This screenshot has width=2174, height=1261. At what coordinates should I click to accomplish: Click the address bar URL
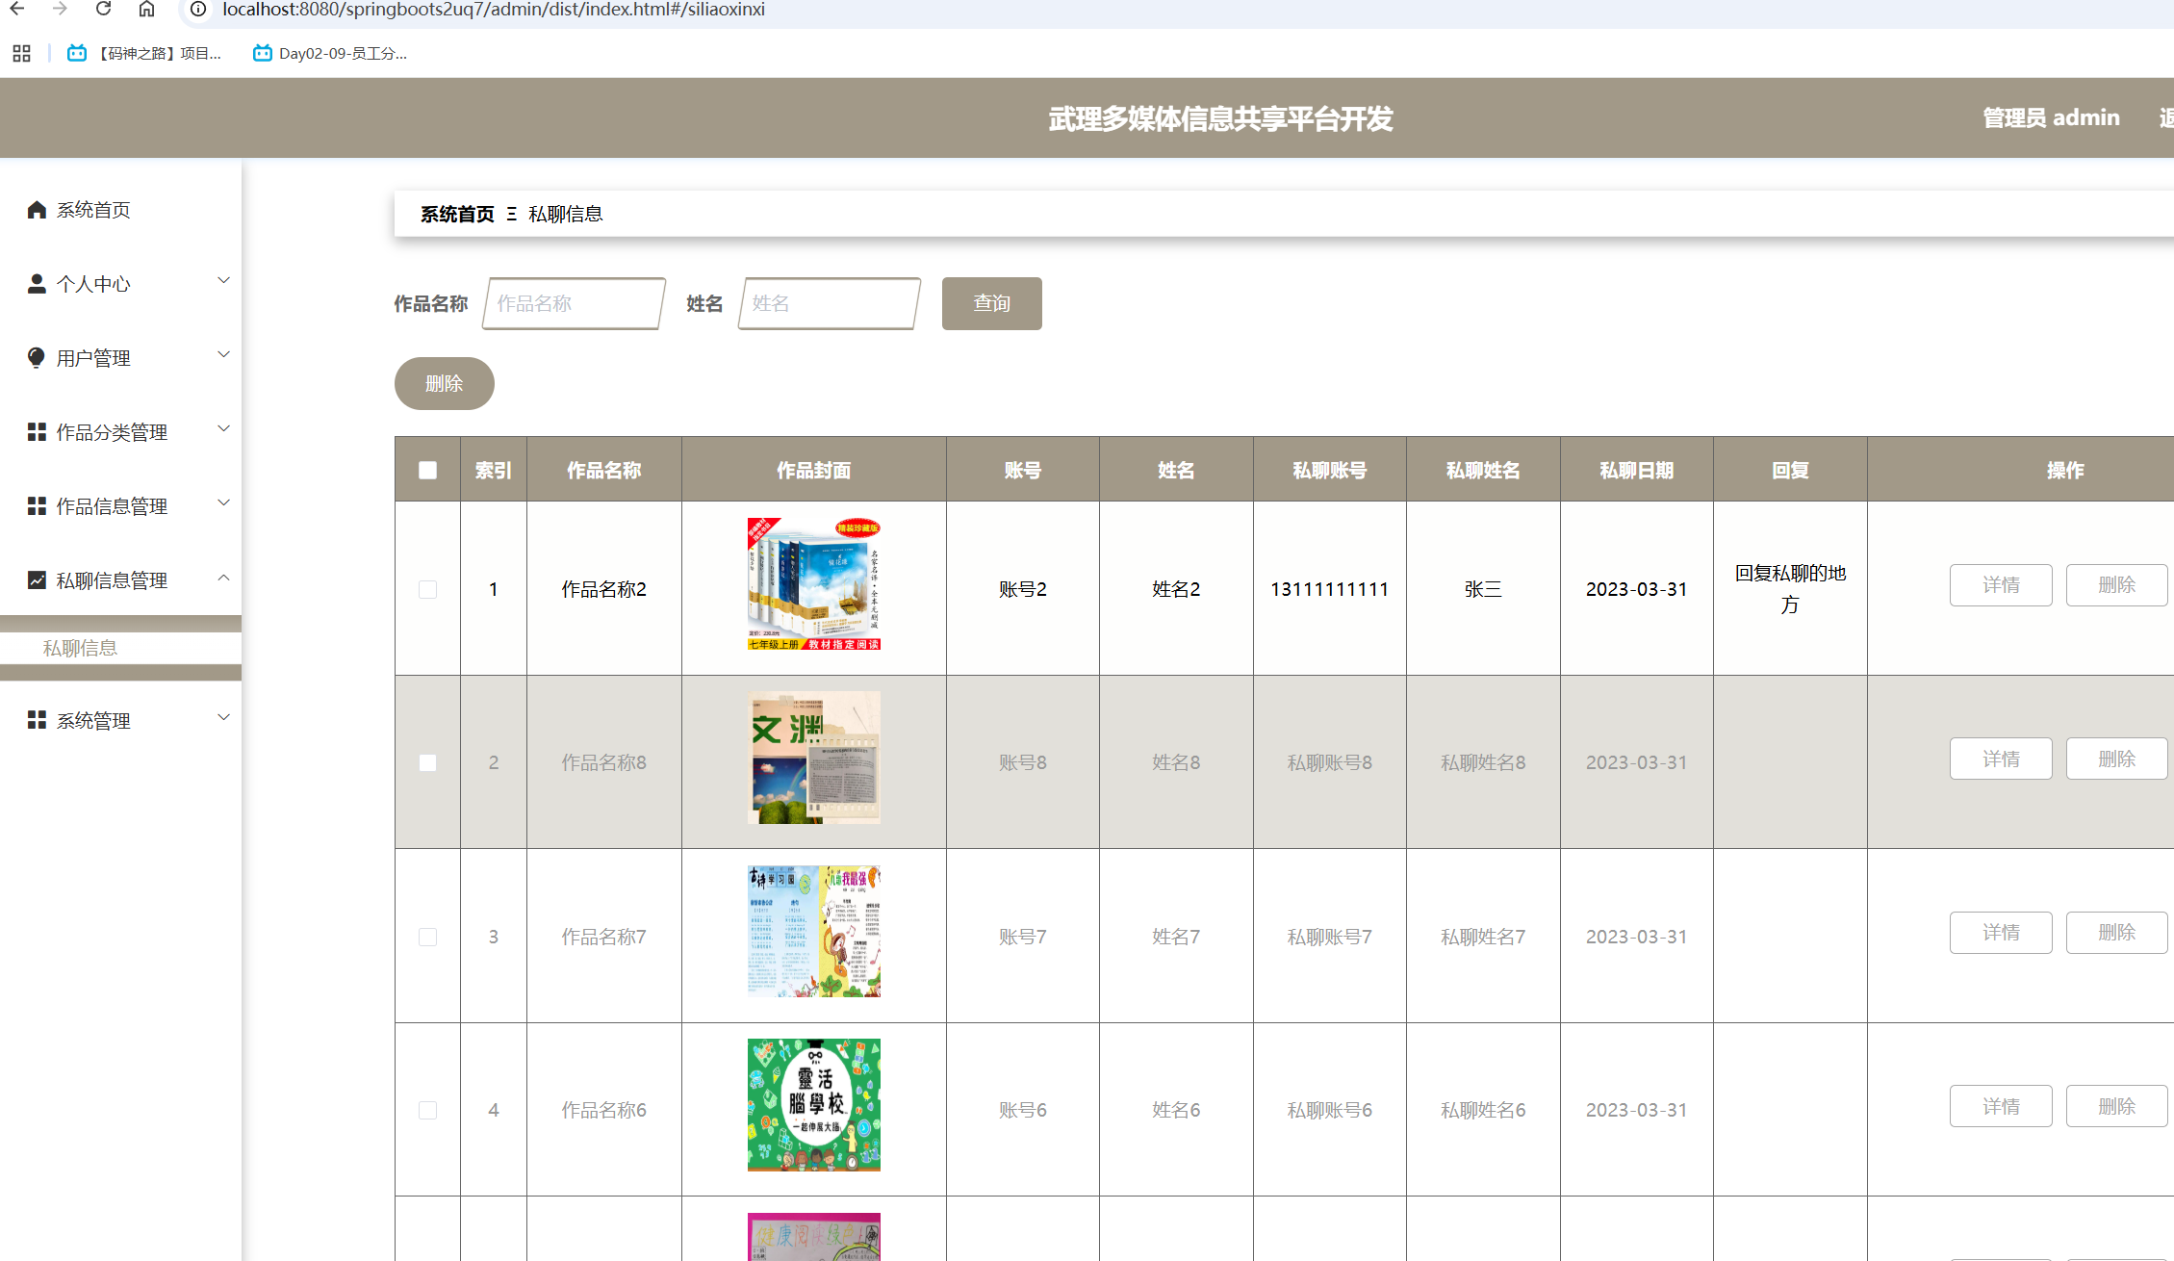[494, 10]
